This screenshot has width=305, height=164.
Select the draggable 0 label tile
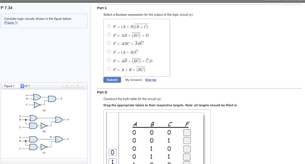(x=112, y=152)
